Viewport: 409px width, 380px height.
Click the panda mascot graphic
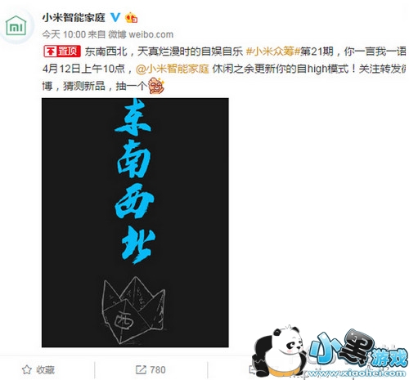(280, 351)
